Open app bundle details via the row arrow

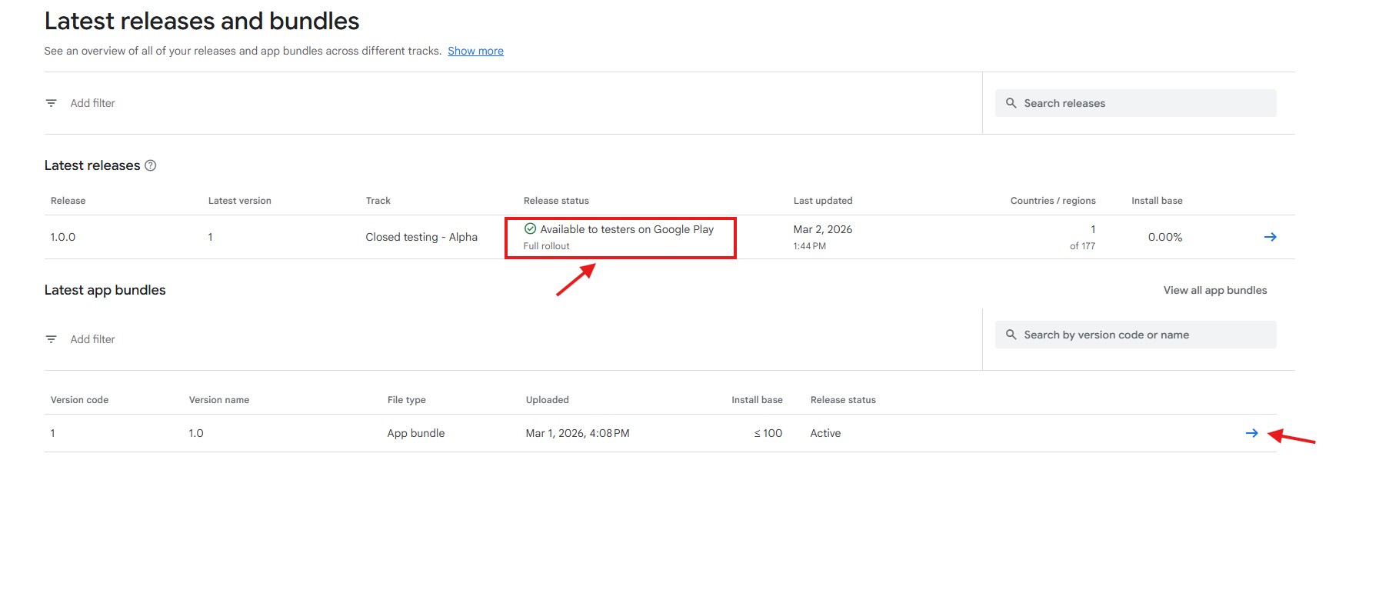1251,433
